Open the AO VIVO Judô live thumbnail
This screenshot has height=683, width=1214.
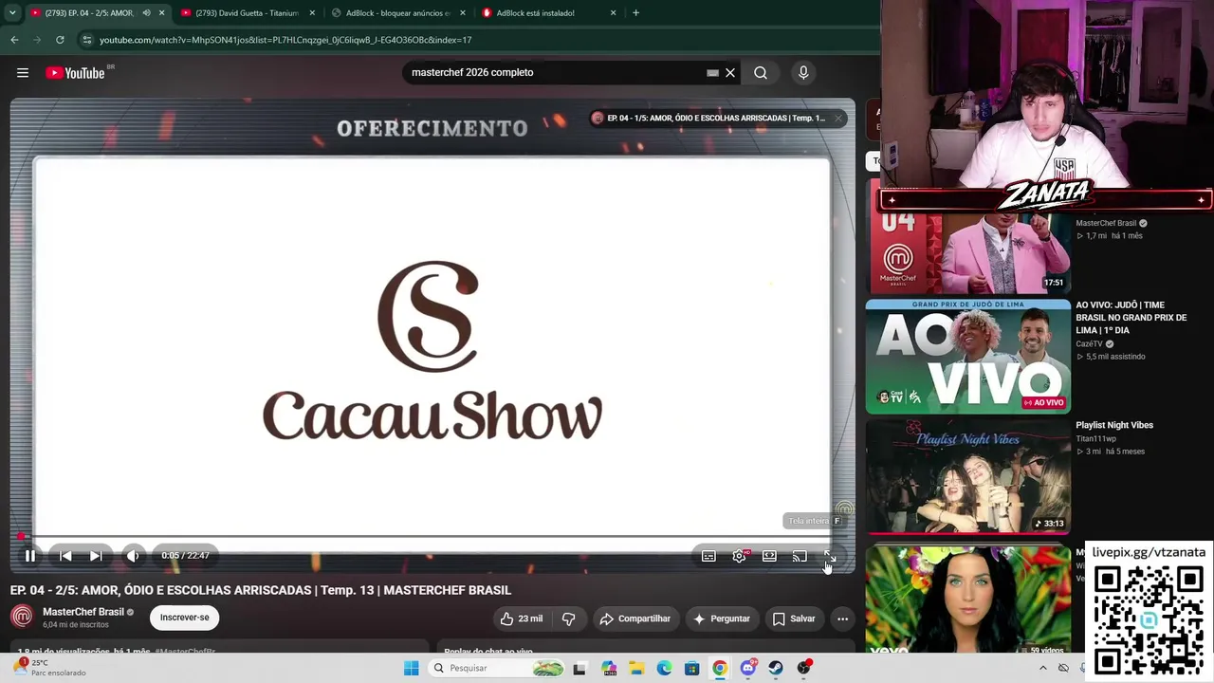pos(968,357)
